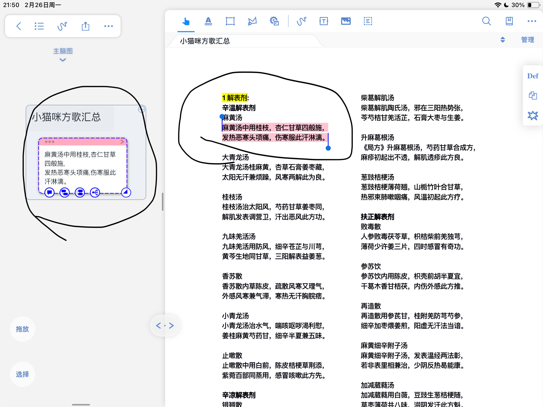This screenshot has height=407, width=543.
Task: Open document search magnifier
Action: pyautogui.click(x=486, y=21)
